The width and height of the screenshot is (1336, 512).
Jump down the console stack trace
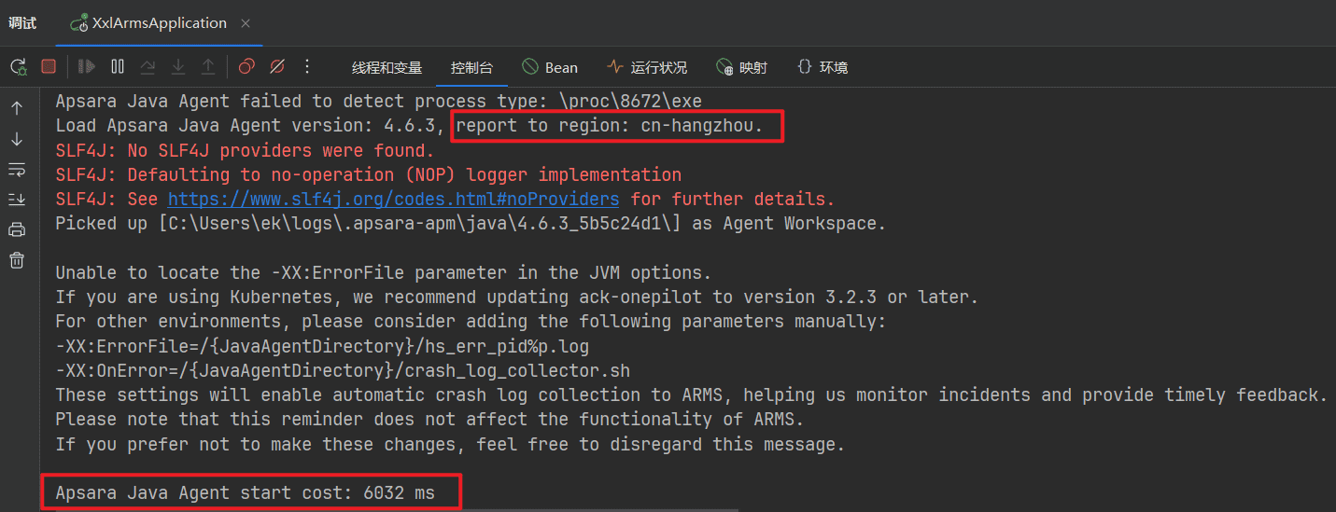point(17,139)
